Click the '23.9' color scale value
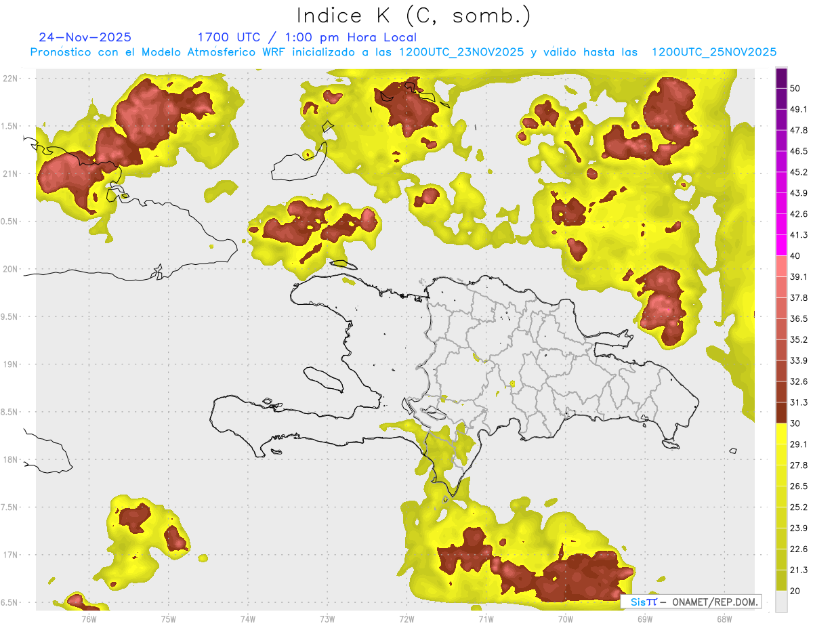 pos(798,528)
